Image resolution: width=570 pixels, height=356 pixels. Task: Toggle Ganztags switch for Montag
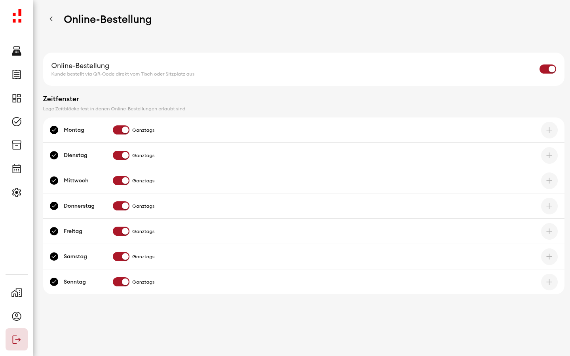tap(121, 130)
